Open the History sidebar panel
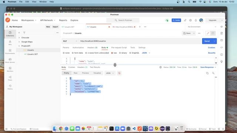 click(10, 87)
